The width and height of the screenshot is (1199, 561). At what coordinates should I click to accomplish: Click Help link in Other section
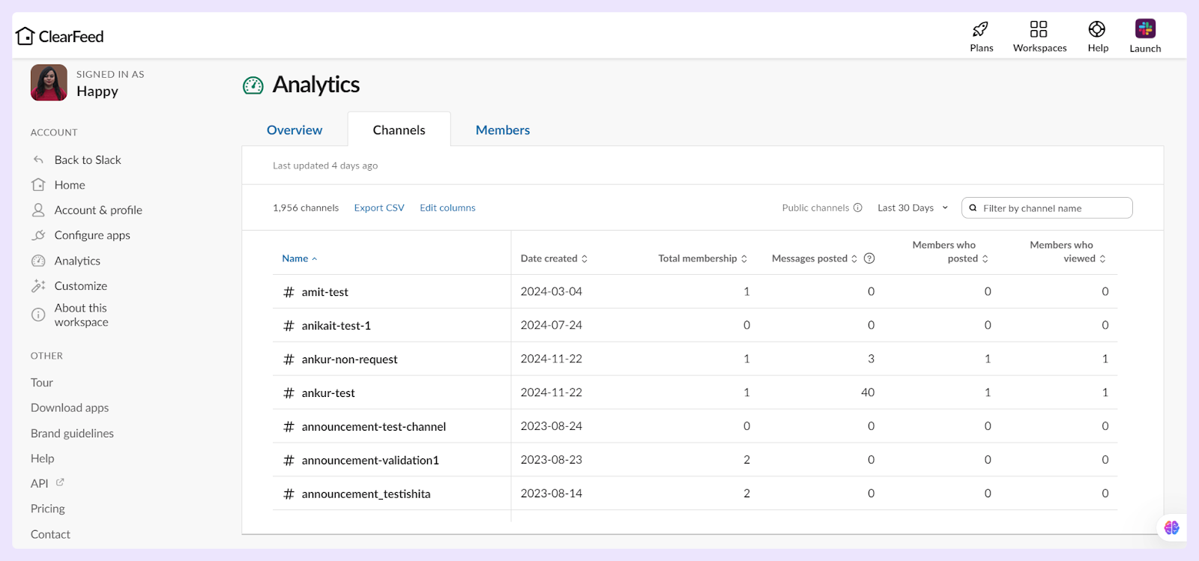43,458
